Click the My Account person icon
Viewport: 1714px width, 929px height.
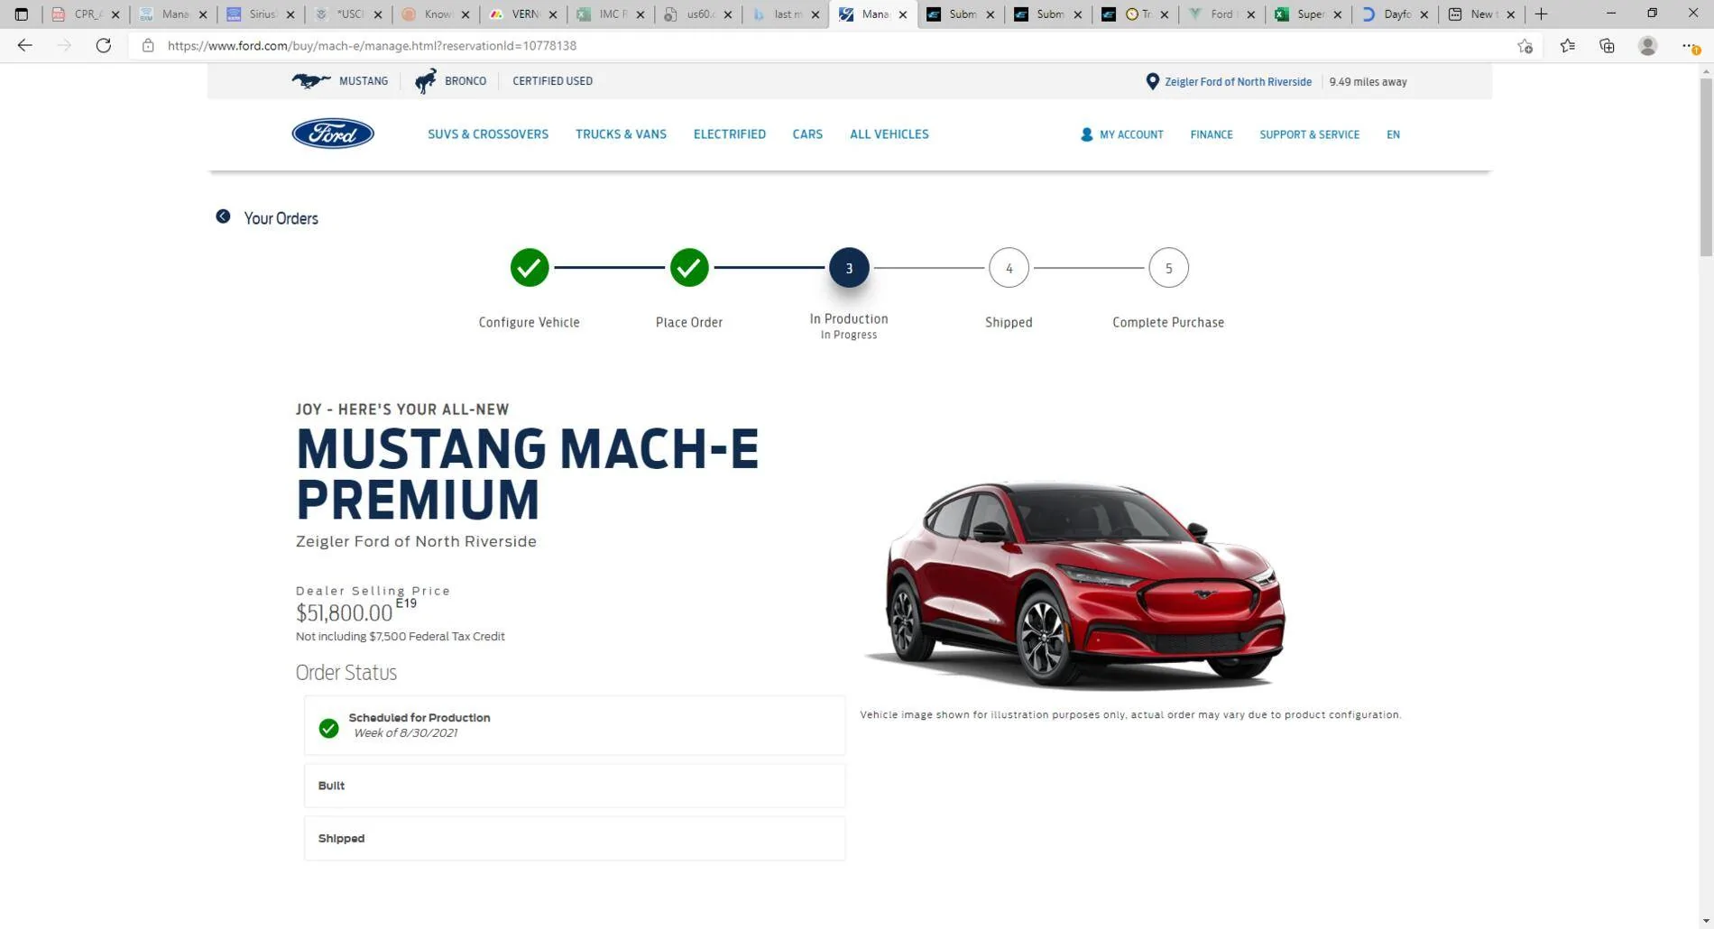click(1086, 134)
